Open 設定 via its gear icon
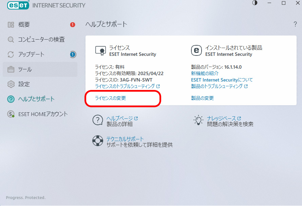 pos(11,84)
